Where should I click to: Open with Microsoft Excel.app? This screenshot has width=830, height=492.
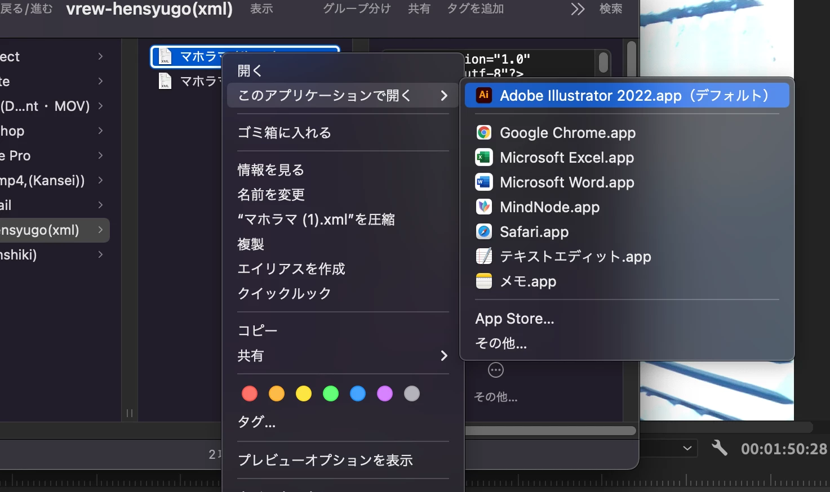click(x=627, y=157)
